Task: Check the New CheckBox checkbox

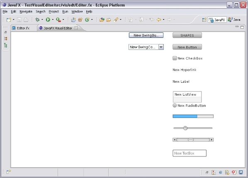Action: (175, 58)
